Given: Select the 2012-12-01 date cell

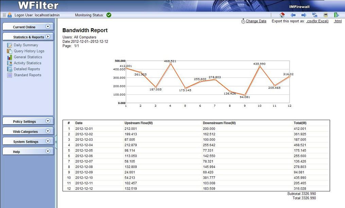Looking at the screenshot, I should [x=84, y=129].
